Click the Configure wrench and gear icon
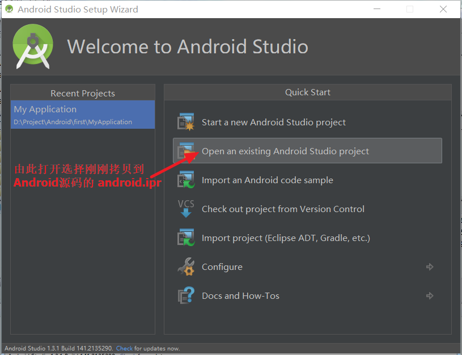Viewport: 462px width, 355px height. 186,267
